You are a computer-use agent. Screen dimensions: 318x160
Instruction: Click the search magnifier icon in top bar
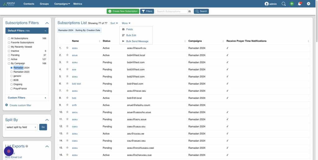pyautogui.click(x=284, y=4)
